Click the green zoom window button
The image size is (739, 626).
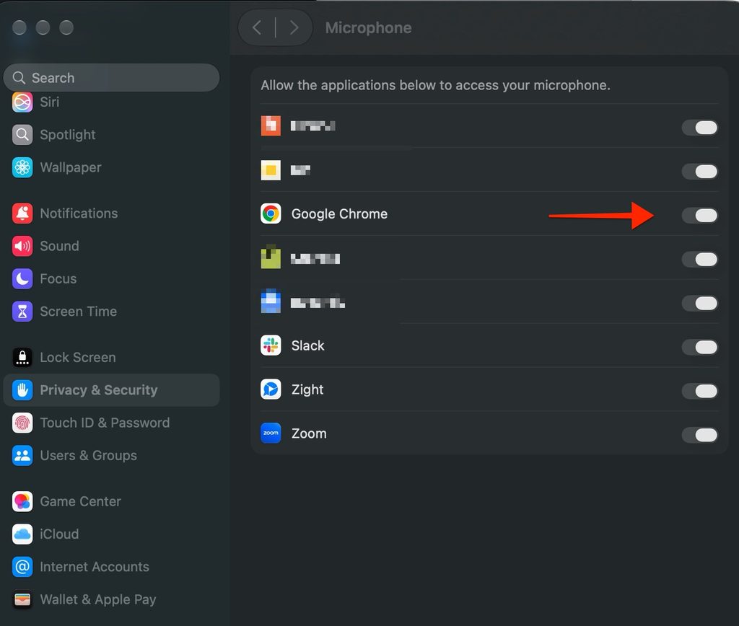[66, 28]
